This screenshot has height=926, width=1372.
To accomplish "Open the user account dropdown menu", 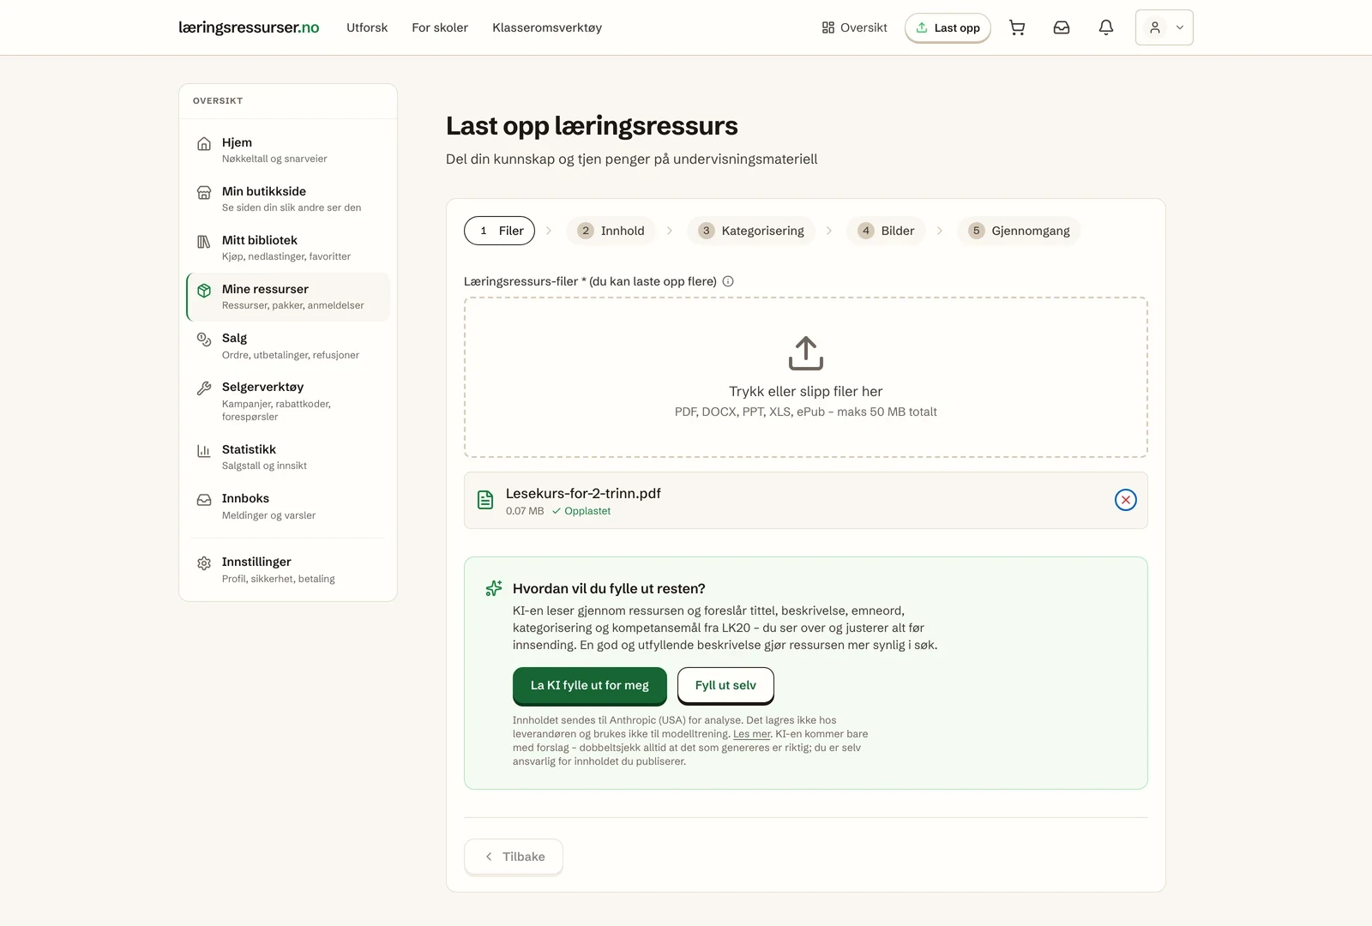I will [x=1164, y=27].
